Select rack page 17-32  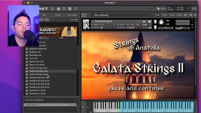click(165, 15)
